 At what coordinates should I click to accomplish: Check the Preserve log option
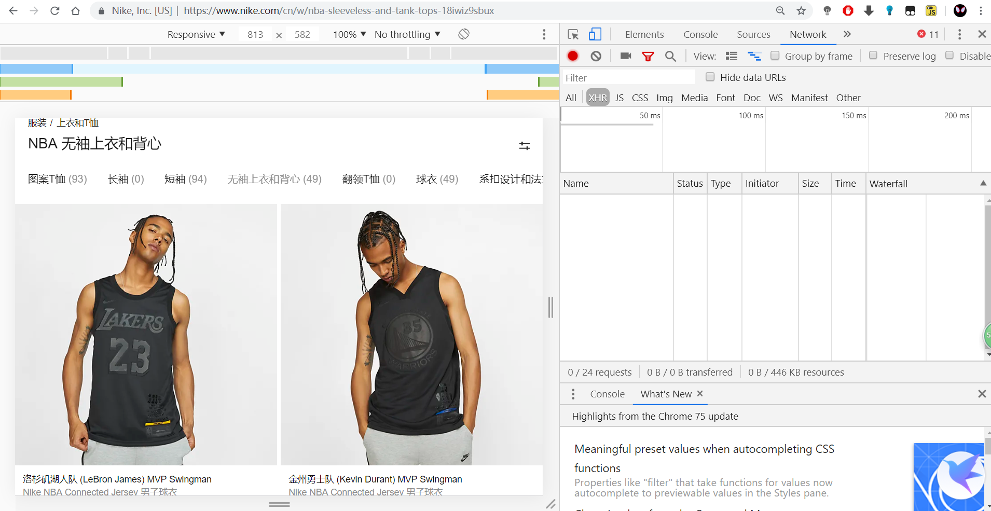(873, 56)
